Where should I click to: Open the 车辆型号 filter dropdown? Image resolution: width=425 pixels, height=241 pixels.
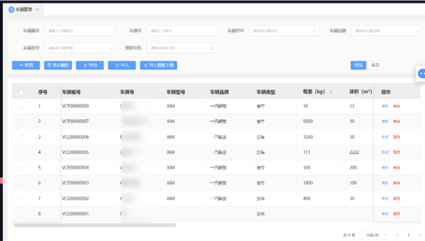pos(284,31)
